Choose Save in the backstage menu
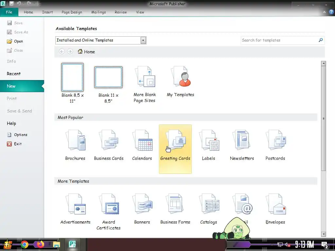Screen dimensions: 335x251 [x=15, y=23]
